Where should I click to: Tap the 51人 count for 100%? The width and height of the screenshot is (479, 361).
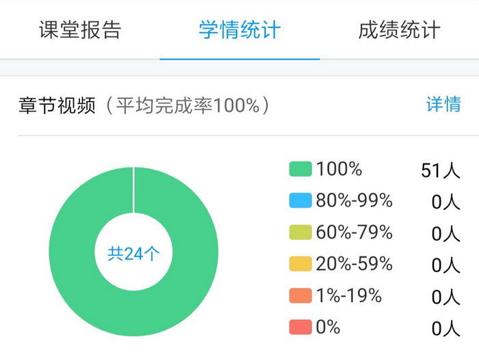pos(441,170)
